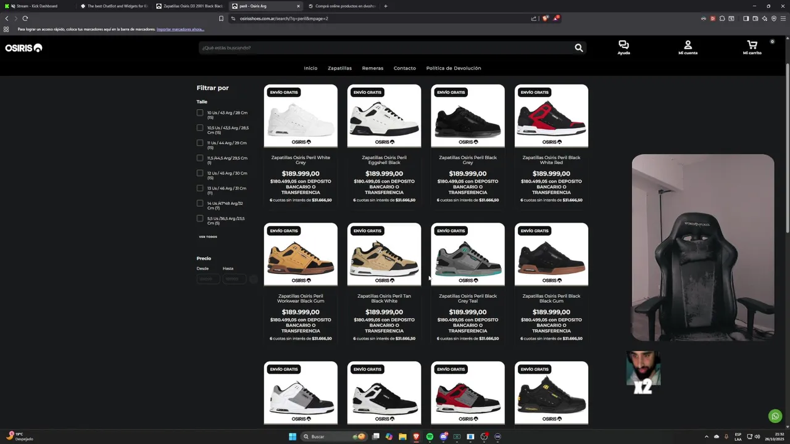
Task: Check the 10 Us / 43 Arg size filter
Action: click(200, 113)
